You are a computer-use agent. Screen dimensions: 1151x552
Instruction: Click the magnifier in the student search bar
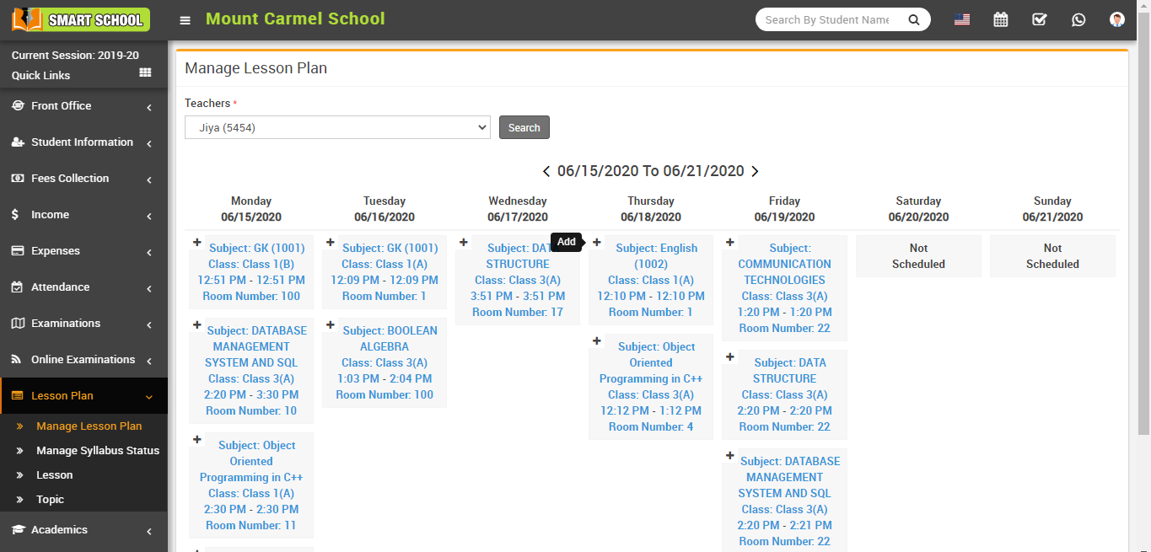[x=914, y=19]
